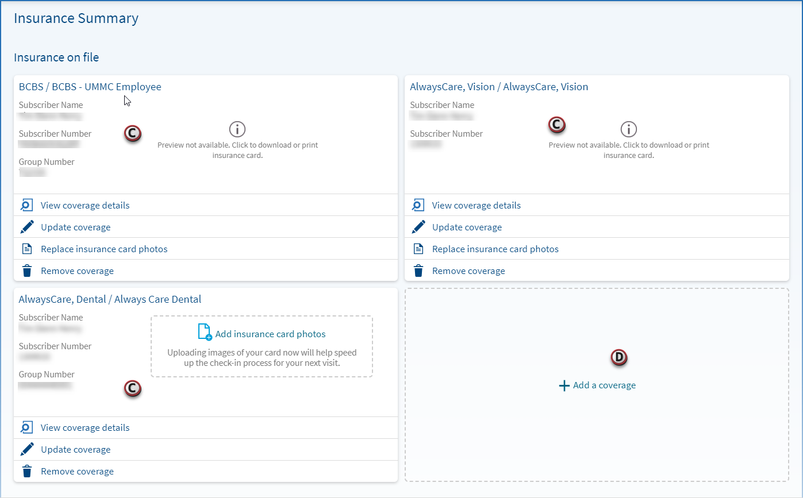Click the info icon in the BCBS card preview
The width and height of the screenshot is (803, 498).
pyautogui.click(x=237, y=129)
